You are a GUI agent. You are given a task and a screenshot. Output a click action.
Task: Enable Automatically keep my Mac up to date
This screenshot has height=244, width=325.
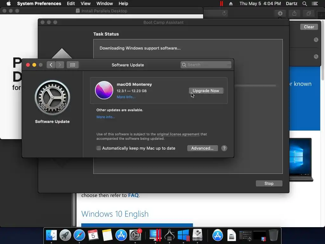[98, 148]
